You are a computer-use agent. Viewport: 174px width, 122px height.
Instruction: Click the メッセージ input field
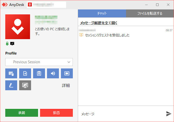[x=121, y=114]
